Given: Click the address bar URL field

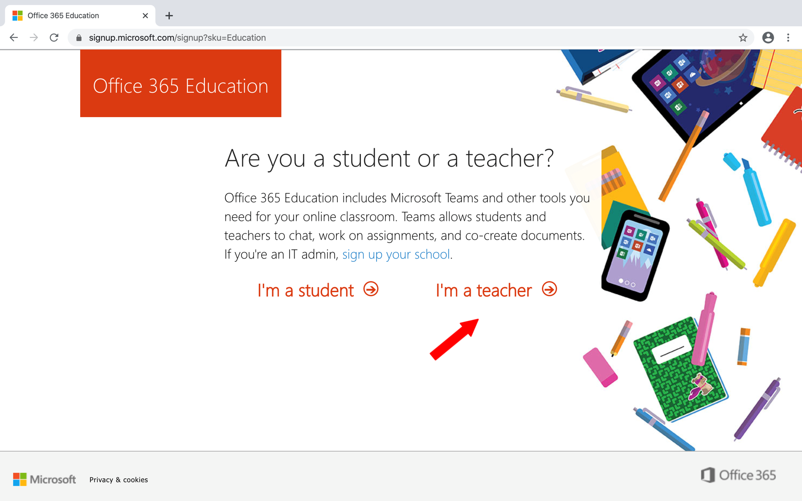Looking at the screenshot, I should (410, 38).
